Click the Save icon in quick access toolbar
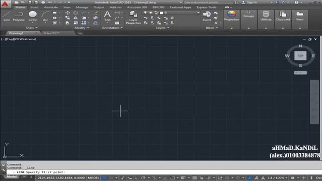 coord(30,2)
